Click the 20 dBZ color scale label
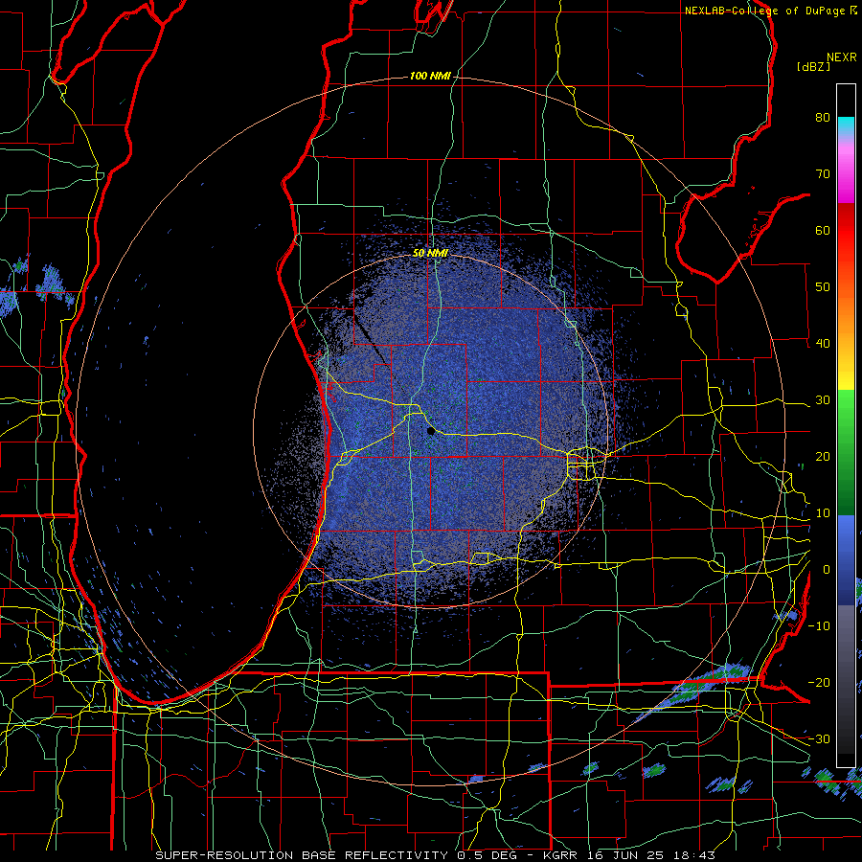 click(x=823, y=457)
